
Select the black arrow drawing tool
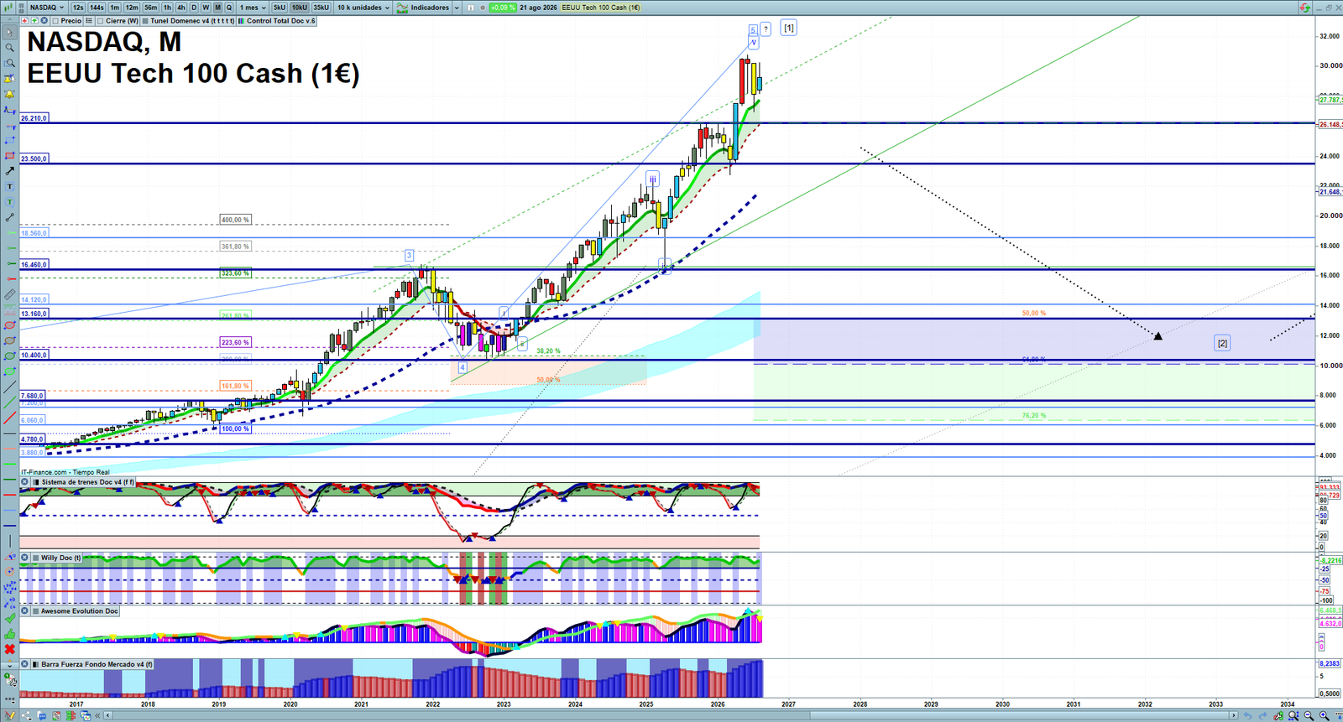click(9, 171)
